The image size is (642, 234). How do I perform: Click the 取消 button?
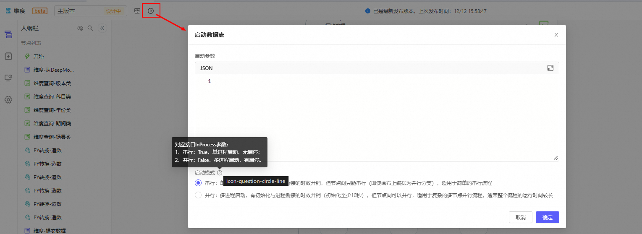point(520,217)
